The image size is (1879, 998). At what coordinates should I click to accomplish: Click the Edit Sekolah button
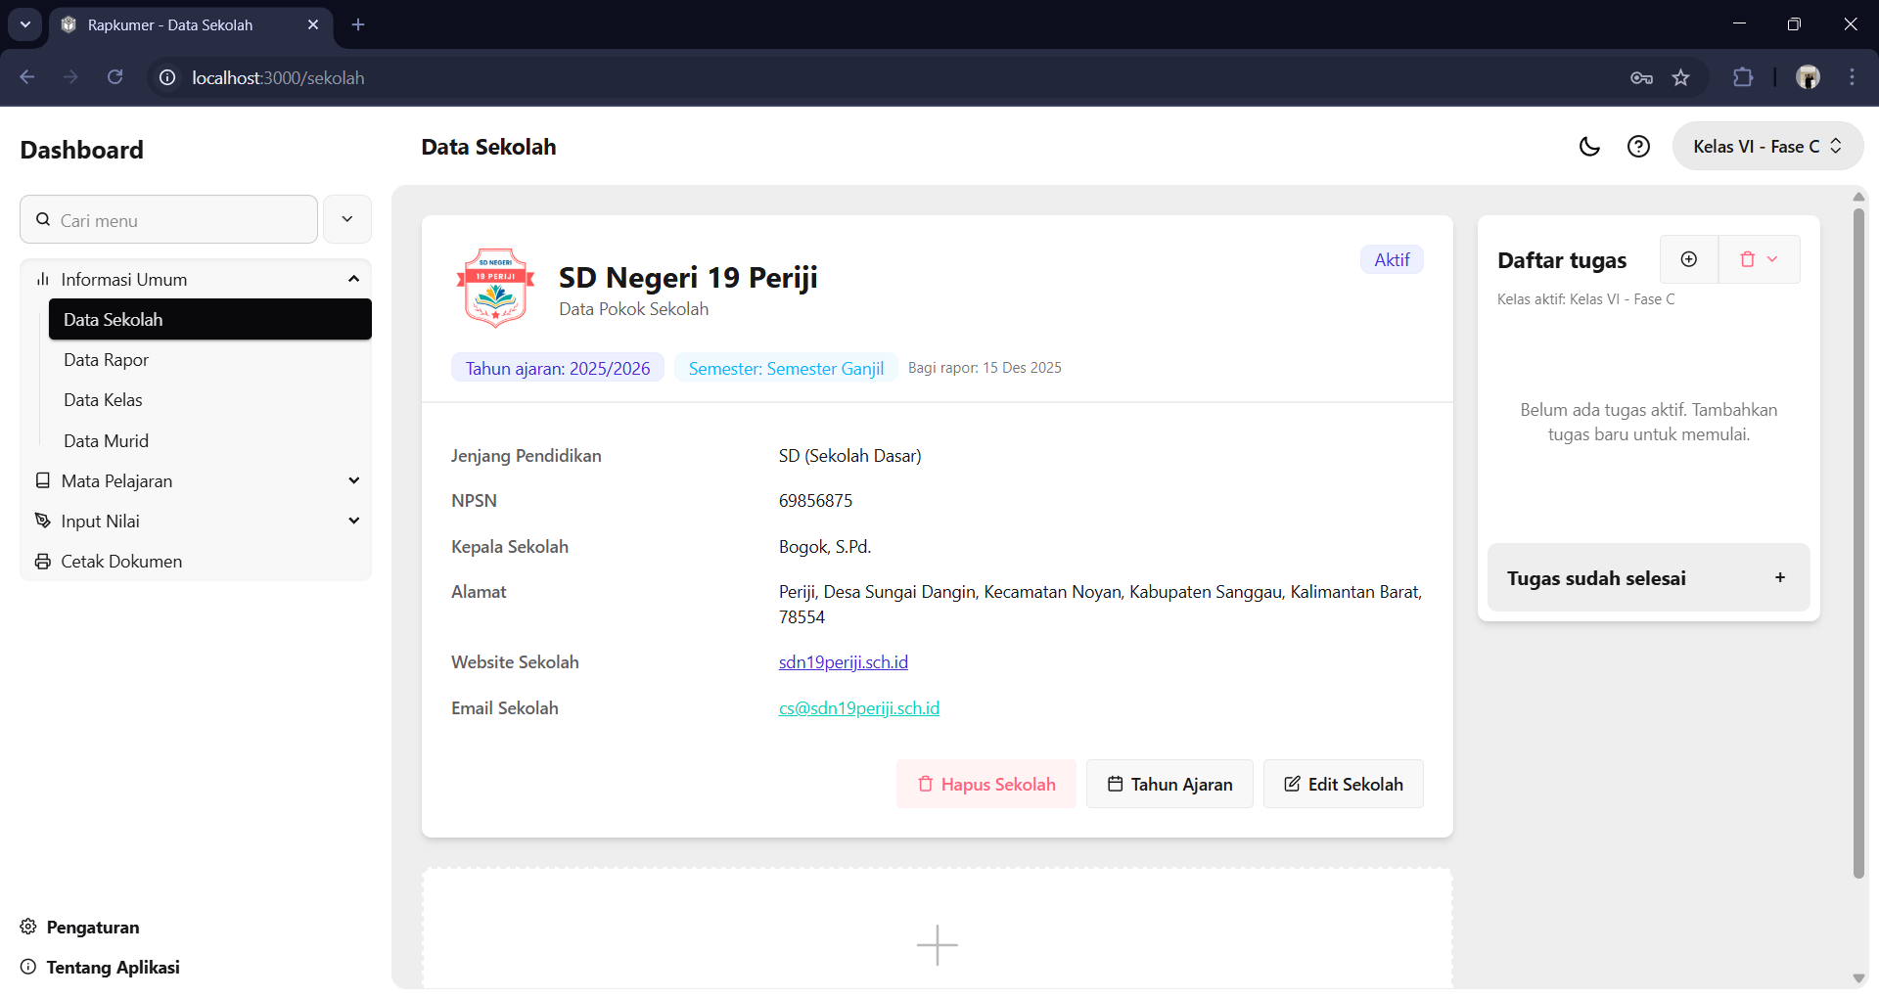pos(1343,785)
